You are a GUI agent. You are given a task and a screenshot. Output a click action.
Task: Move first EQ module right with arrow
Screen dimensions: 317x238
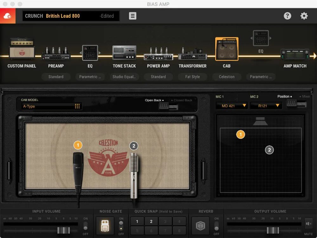(x=100, y=53)
